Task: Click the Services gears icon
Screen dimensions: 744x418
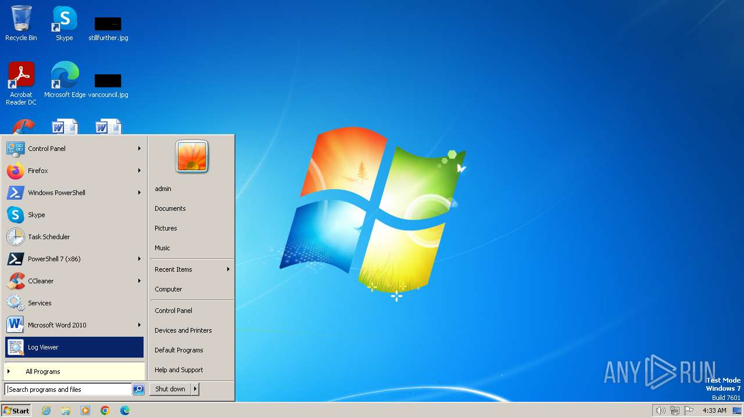Action: coord(15,303)
